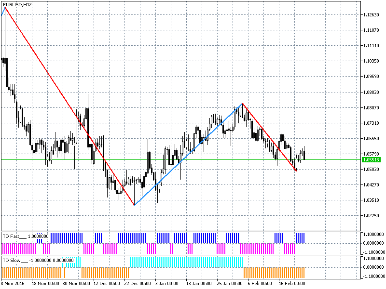Select the 1.09590 price axis label
Image resolution: width=386 pixels, height=289 pixels.
pos(371,77)
